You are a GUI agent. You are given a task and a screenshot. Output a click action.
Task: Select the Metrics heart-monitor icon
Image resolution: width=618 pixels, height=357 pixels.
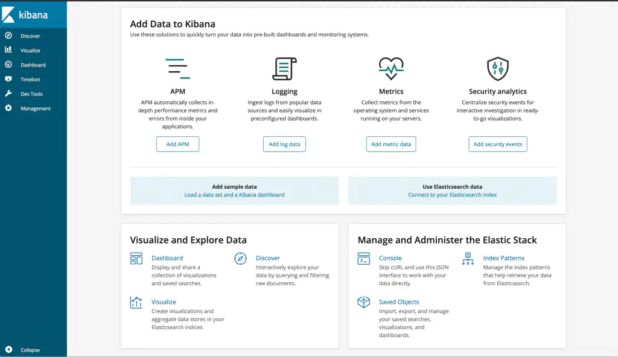pos(391,68)
